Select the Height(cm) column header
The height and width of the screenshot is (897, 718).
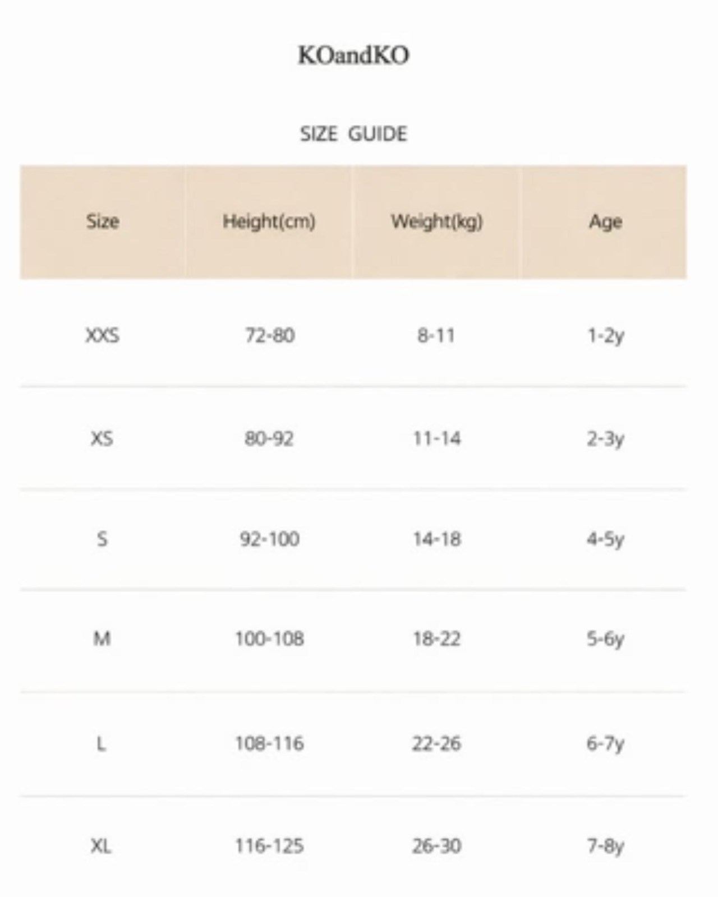pyautogui.click(x=269, y=221)
